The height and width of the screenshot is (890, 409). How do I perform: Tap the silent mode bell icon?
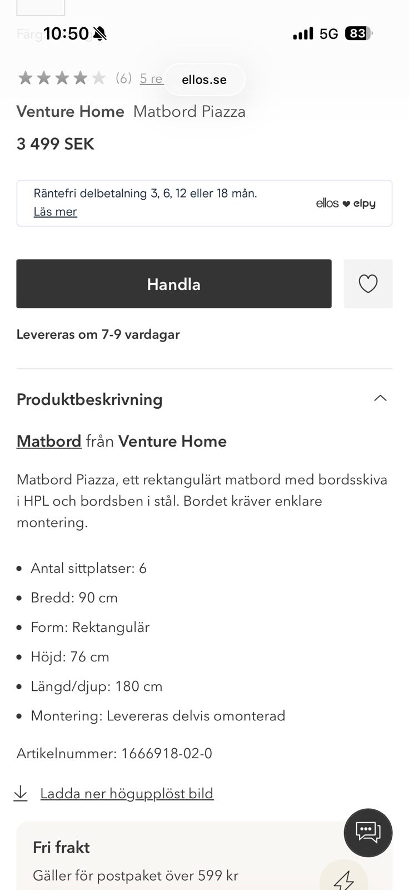click(x=100, y=34)
